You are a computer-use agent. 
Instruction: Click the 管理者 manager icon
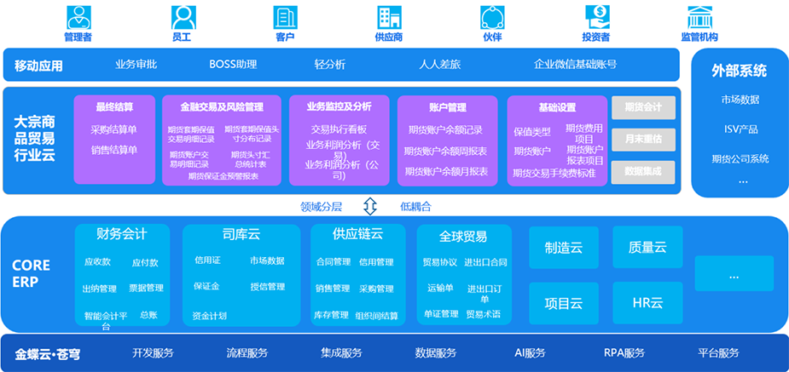78,18
